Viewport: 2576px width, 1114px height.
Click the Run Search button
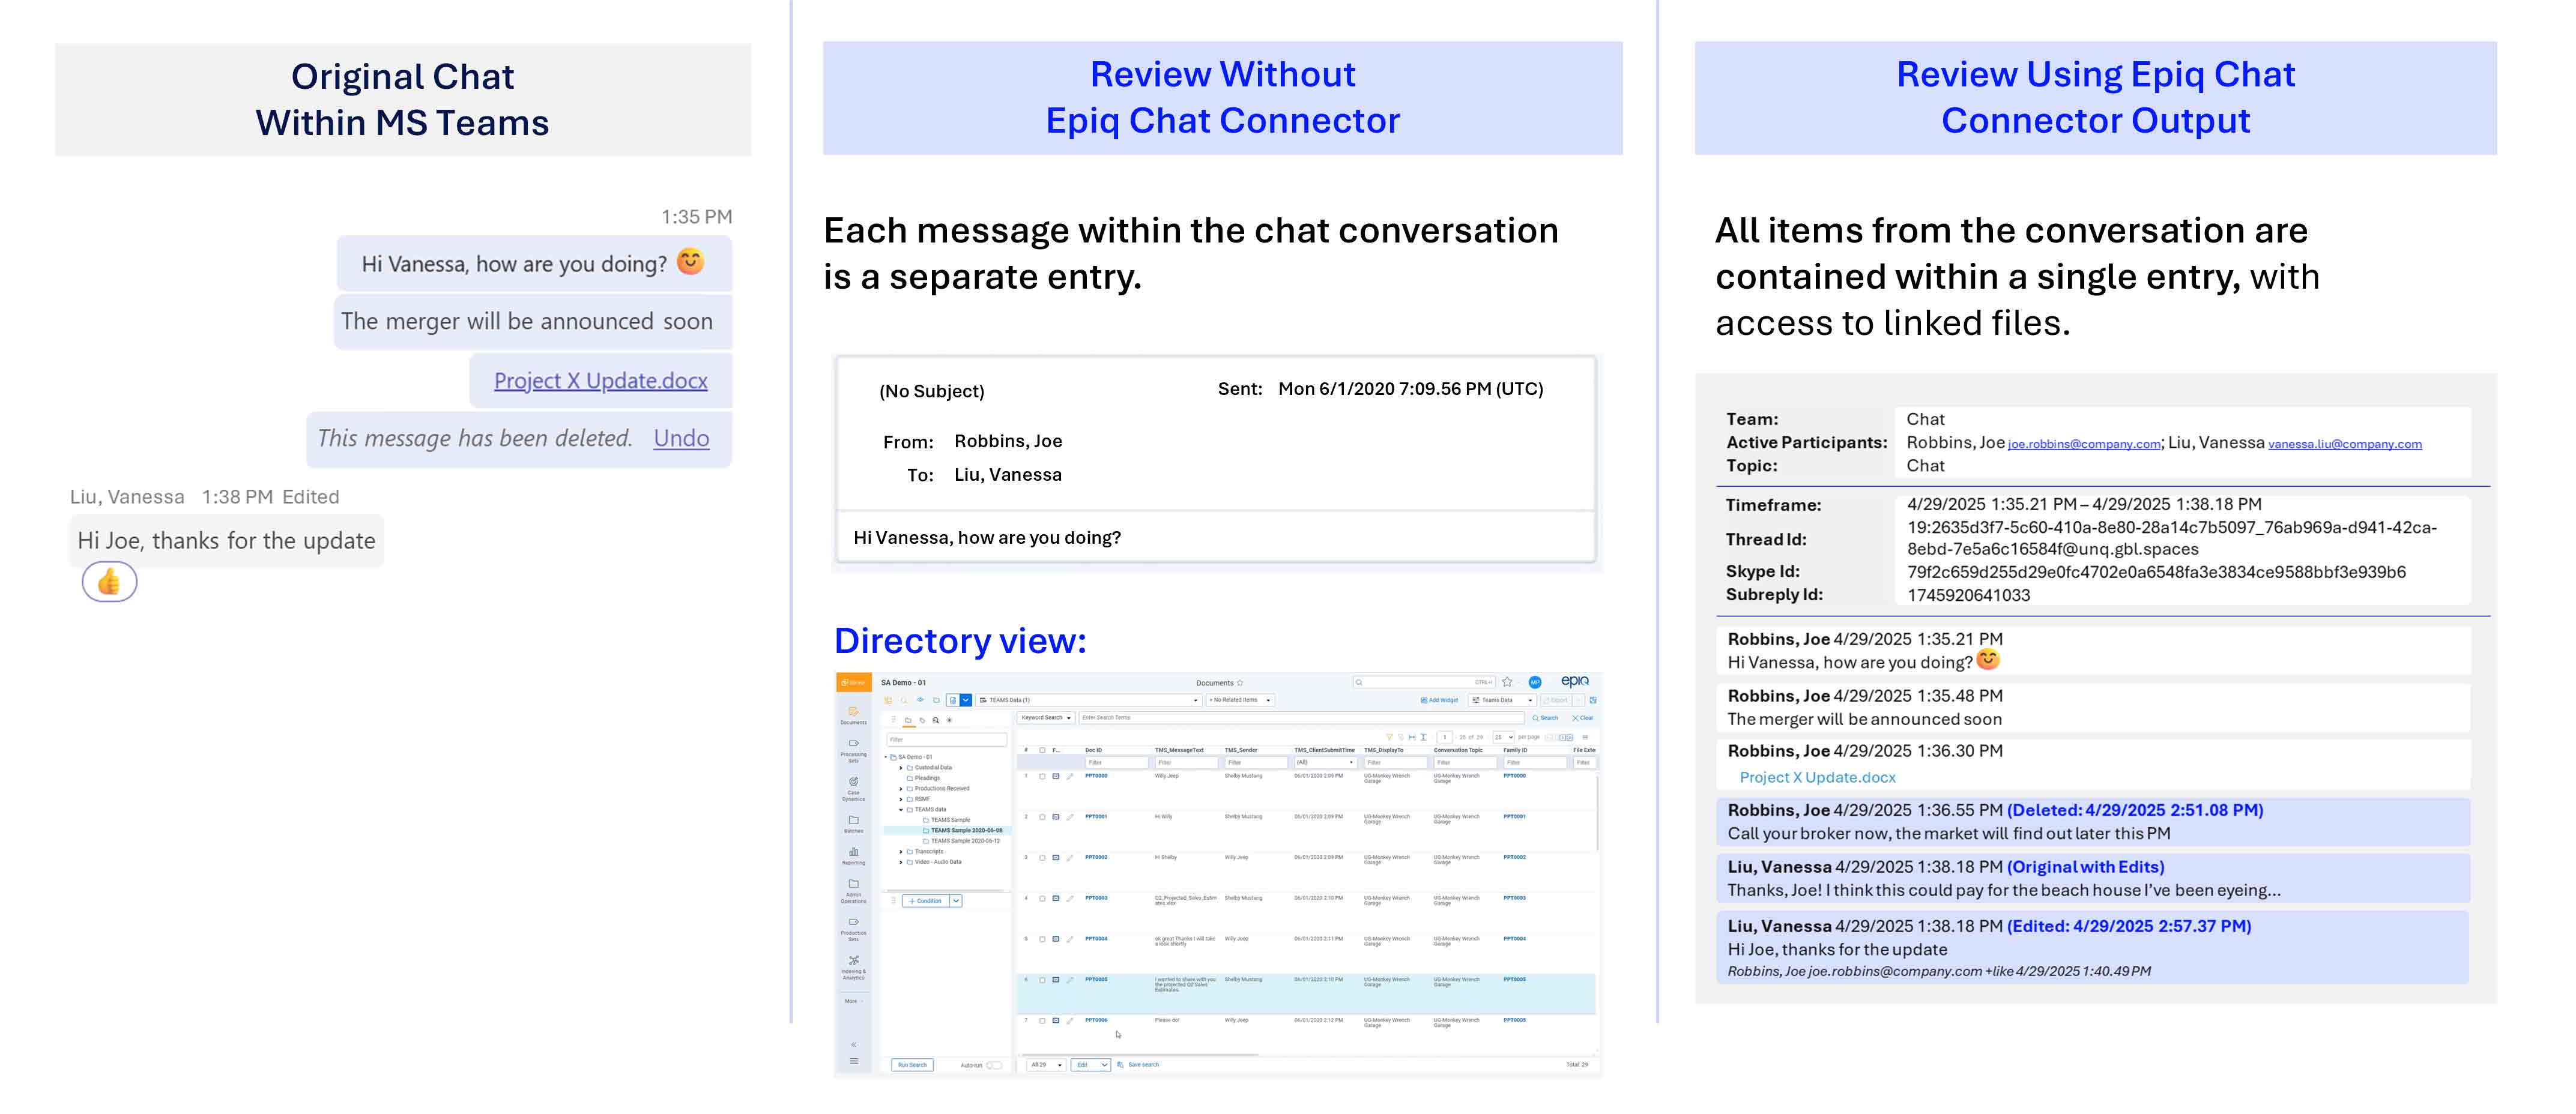click(x=913, y=1064)
